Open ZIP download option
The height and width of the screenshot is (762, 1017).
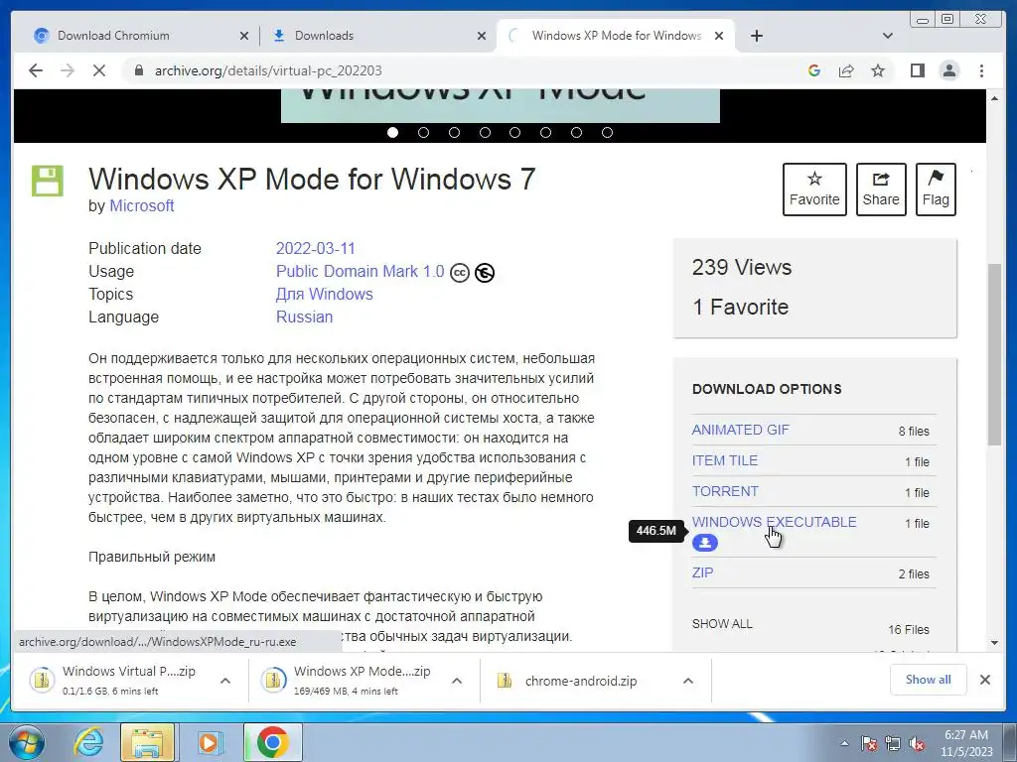click(702, 572)
